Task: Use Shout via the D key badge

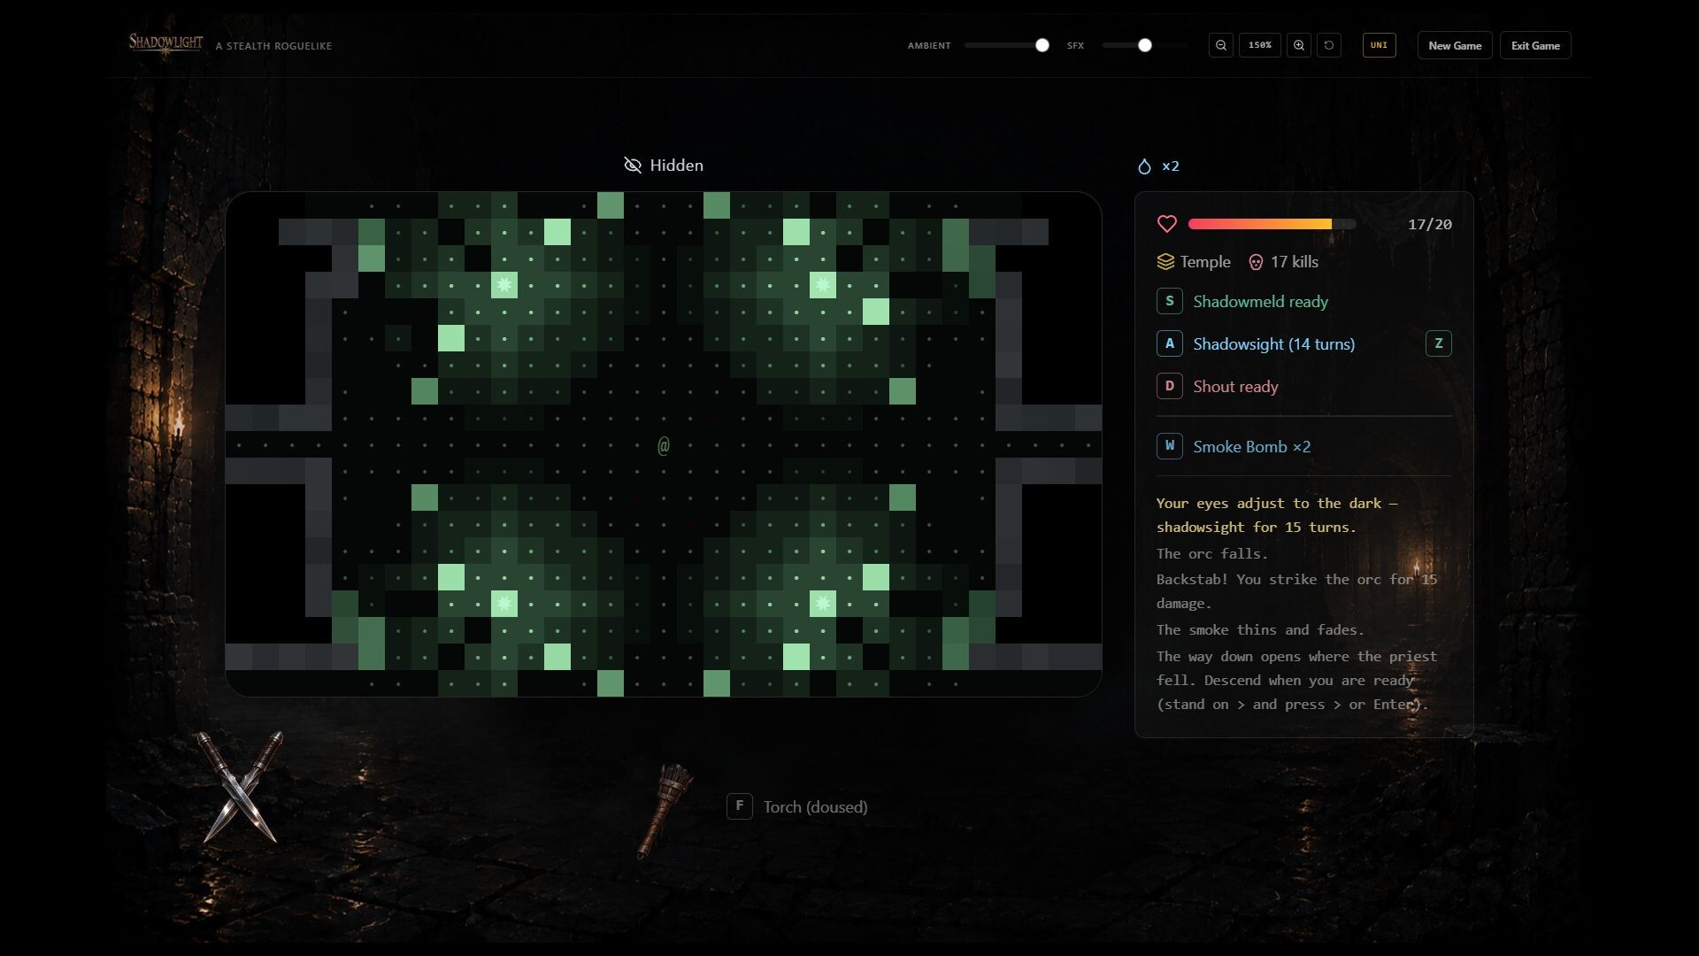Action: [x=1170, y=386]
